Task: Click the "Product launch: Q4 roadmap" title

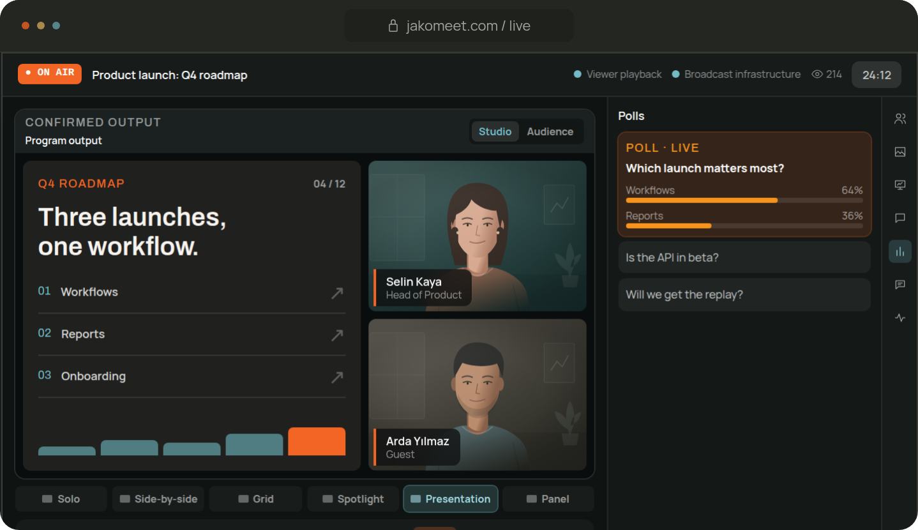Action: tap(170, 75)
